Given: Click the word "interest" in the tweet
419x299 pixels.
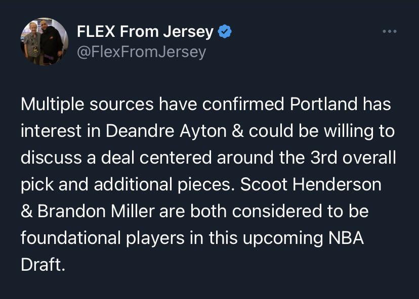Looking at the screenshot, I should pyautogui.click(x=49, y=131).
